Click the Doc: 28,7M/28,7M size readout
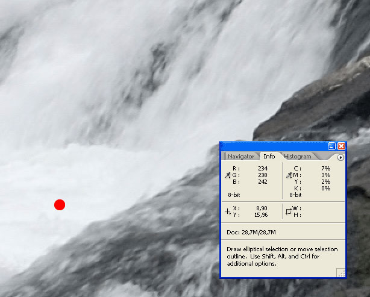The width and height of the screenshot is (370, 297). coord(251,232)
